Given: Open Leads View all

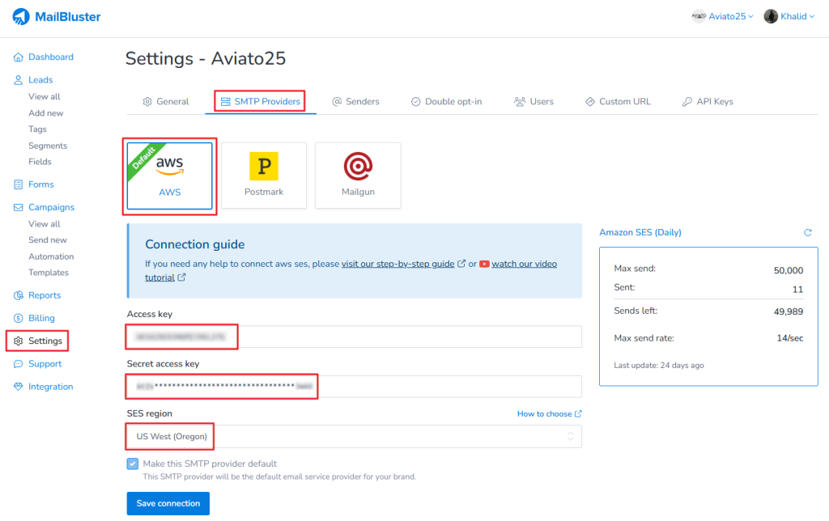Looking at the screenshot, I should [x=45, y=97].
